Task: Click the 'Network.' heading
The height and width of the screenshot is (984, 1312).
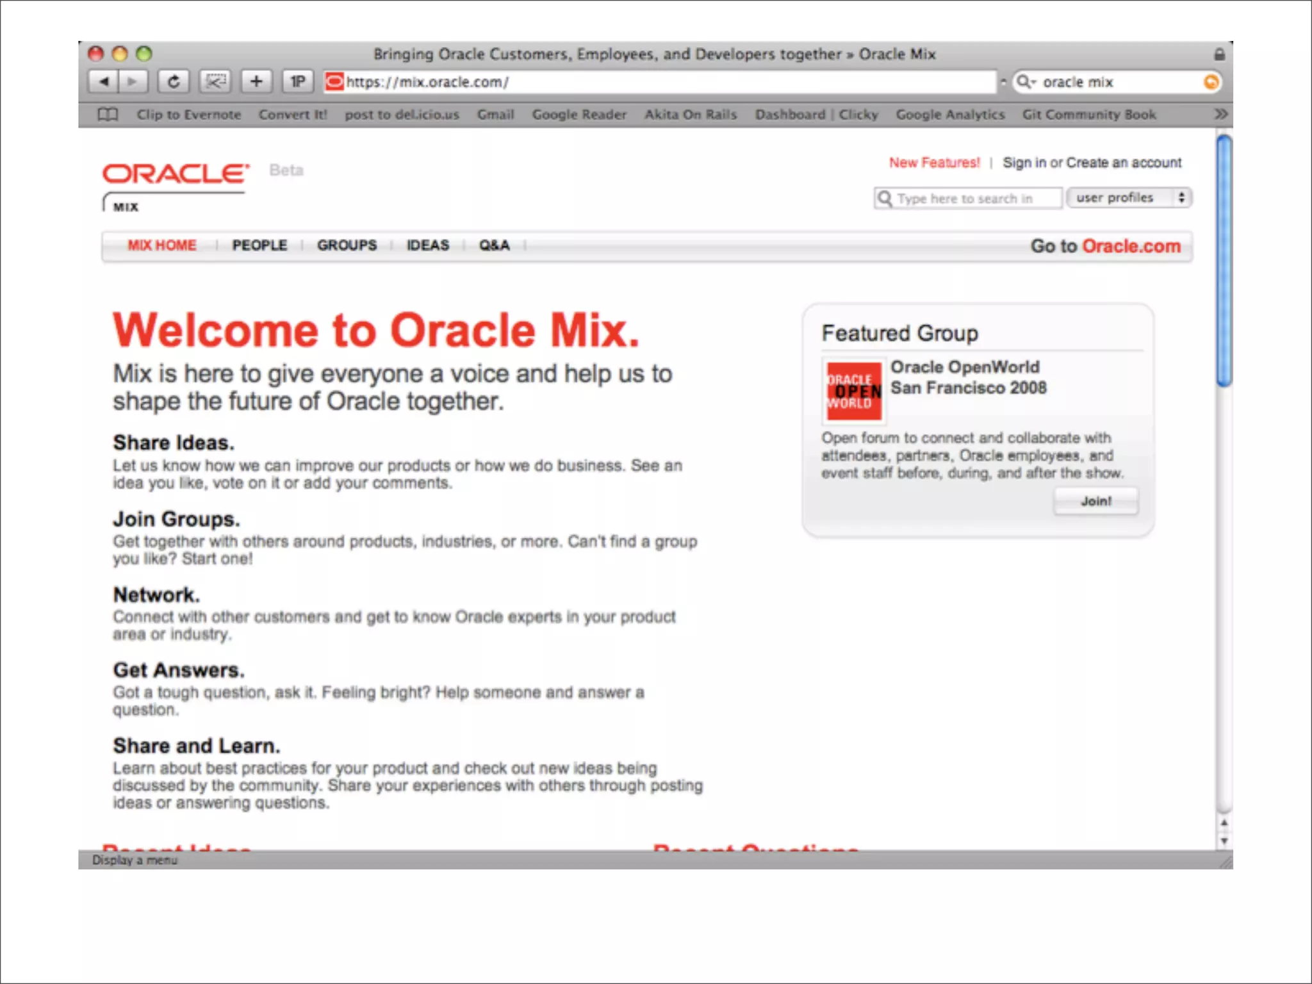Action: [x=156, y=594]
